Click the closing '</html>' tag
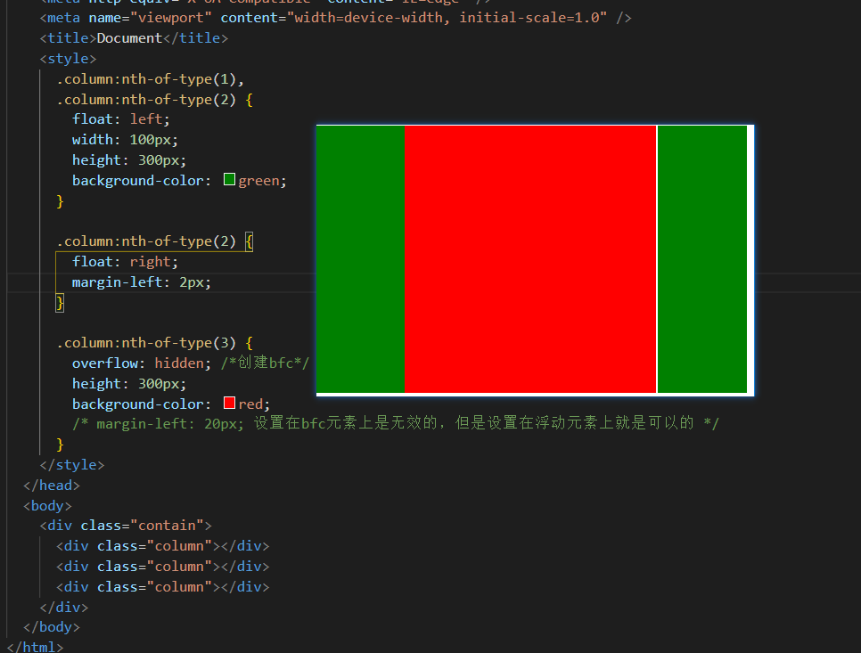861x653 pixels. point(35,647)
